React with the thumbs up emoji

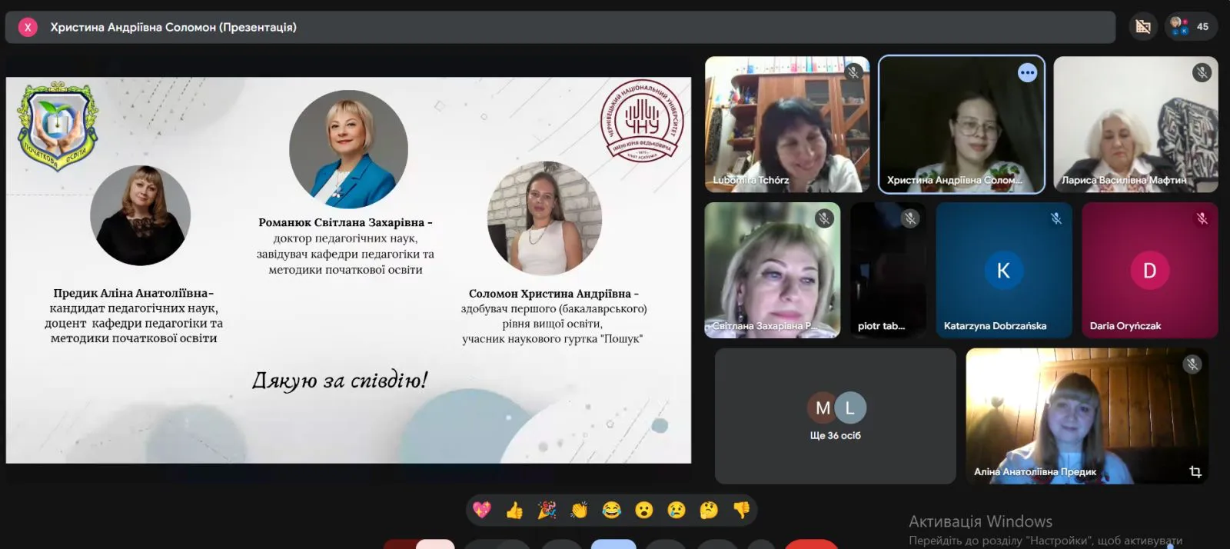(514, 510)
